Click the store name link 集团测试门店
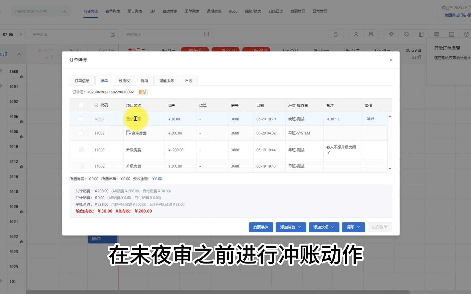Viewport: 471px width, 294px height. click(x=457, y=15)
